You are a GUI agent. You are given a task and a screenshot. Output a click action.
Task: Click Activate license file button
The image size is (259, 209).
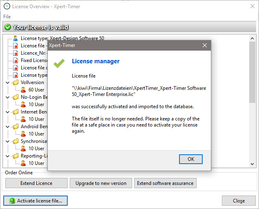point(35,201)
